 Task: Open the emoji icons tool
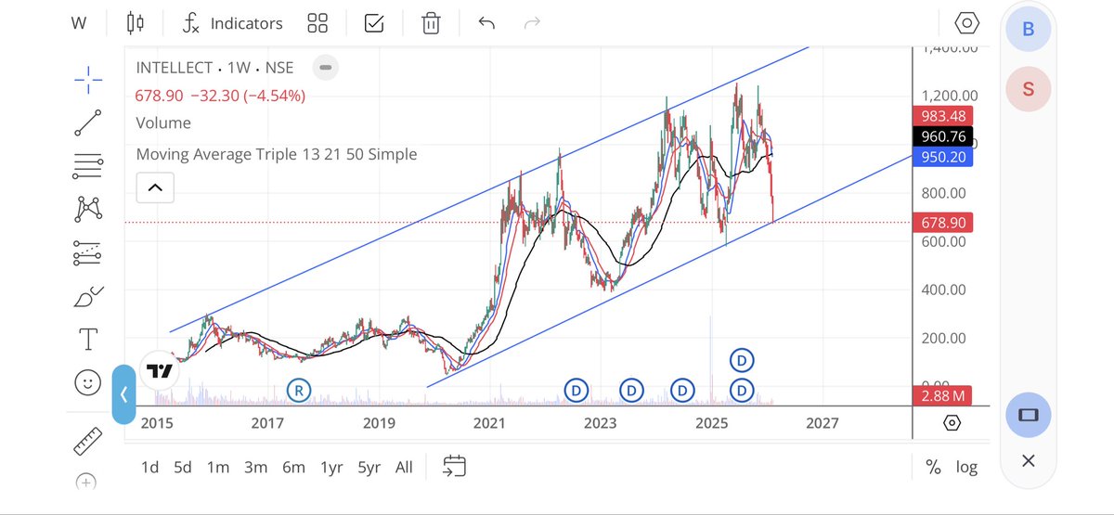pos(88,381)
